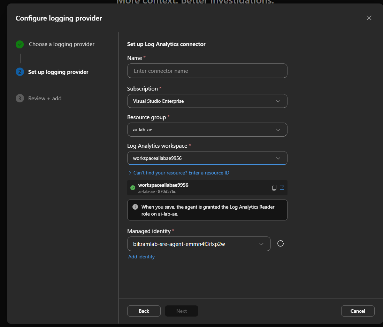Click the step 3 number badge
383x327 pixels.
(20, 98)
